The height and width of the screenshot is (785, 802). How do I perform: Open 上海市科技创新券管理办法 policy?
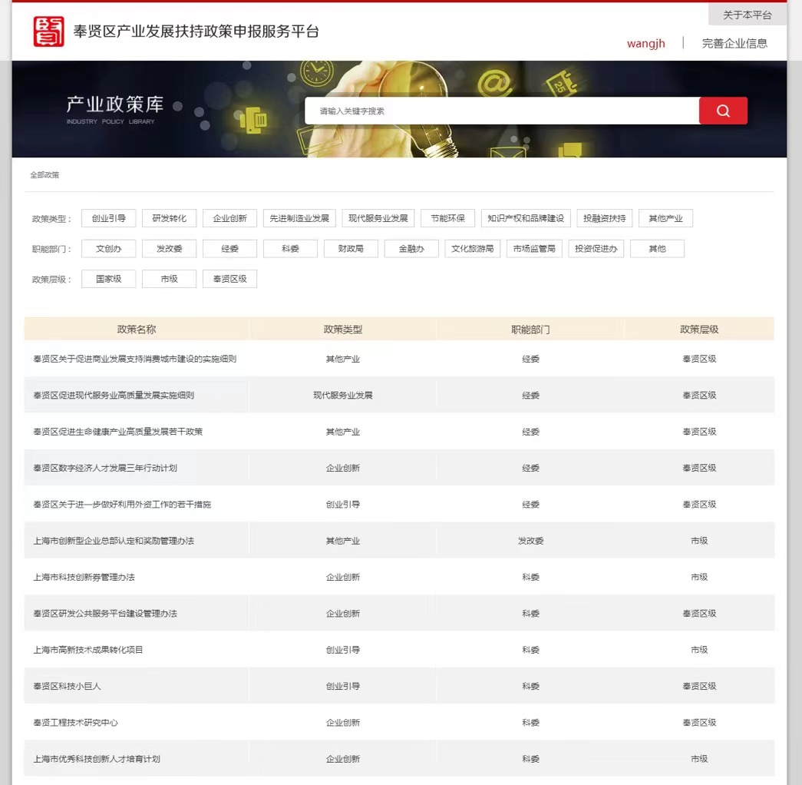(84, 577)
